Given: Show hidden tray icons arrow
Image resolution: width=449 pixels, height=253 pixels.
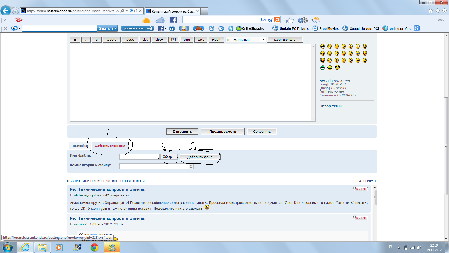Looking at the screenshot, I should tap(399, 248).
